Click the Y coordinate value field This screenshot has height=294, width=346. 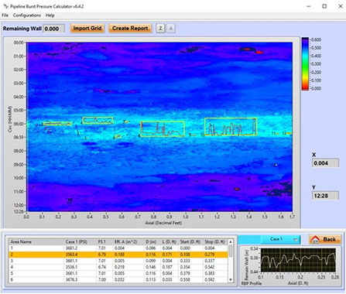pos(325,196)
